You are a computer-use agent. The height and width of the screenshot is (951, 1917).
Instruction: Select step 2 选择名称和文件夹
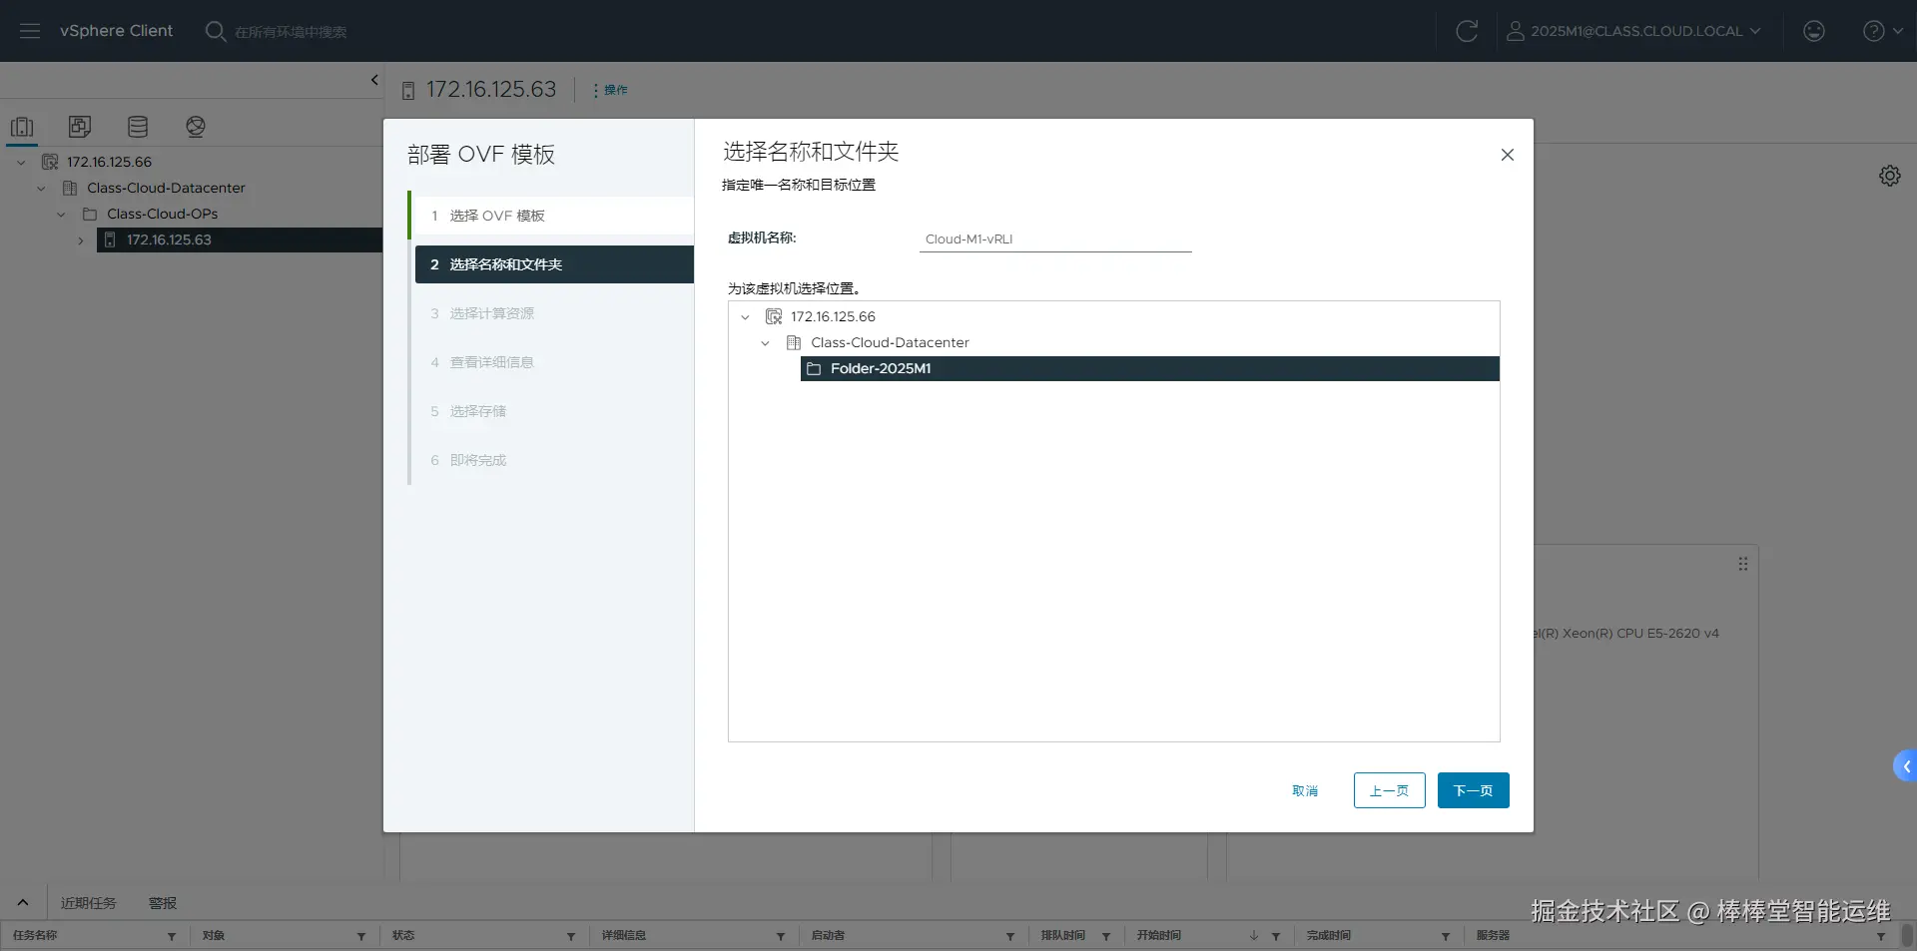click(554, 264)
